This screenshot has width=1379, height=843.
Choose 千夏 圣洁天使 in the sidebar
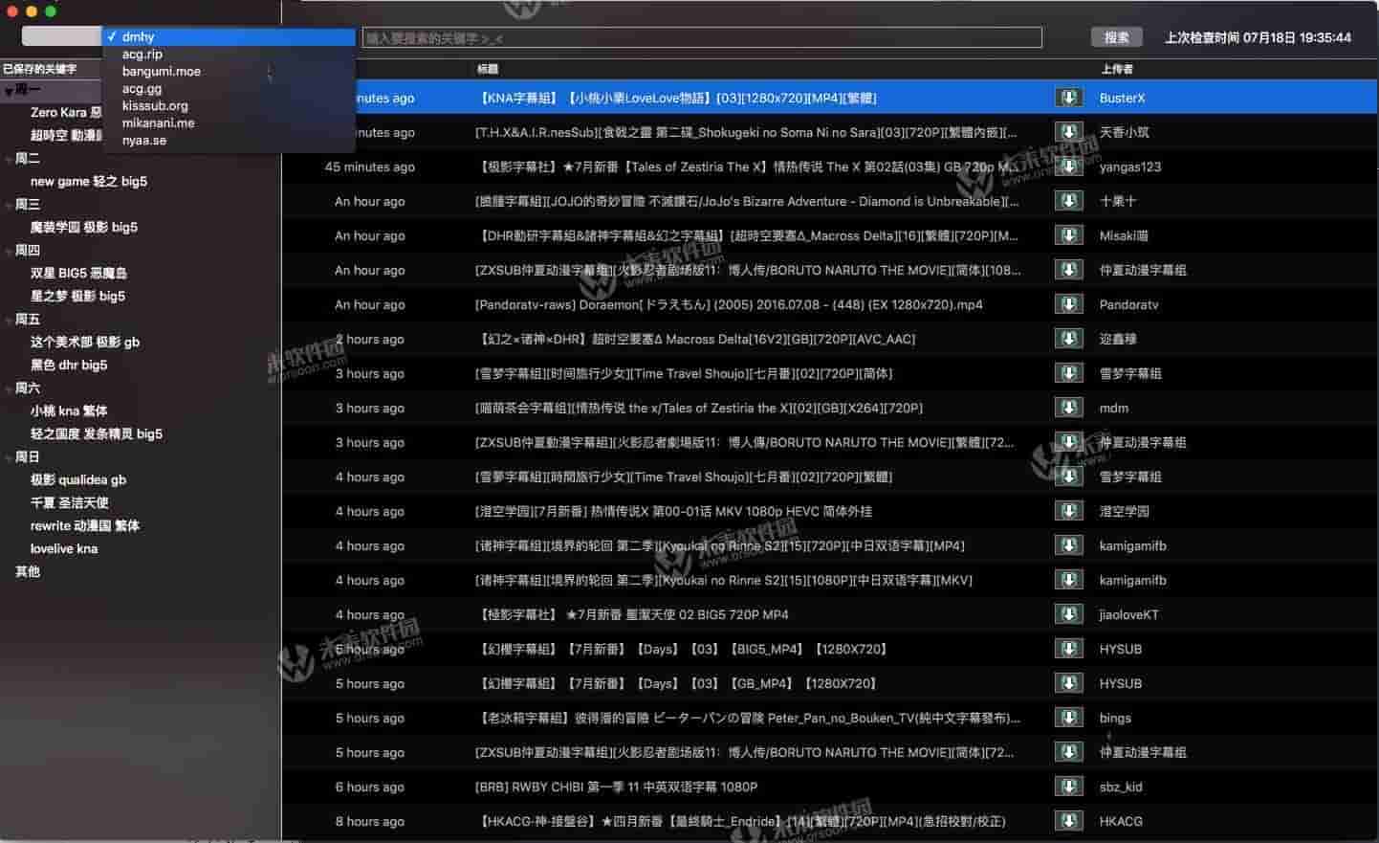pyautogui.click(x=70, y=502)
